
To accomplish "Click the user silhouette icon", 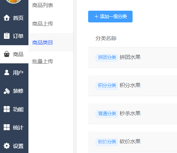I will click(x=7, y=73).
